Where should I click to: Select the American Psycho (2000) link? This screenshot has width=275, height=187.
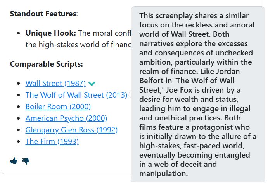tap(66, 118)
